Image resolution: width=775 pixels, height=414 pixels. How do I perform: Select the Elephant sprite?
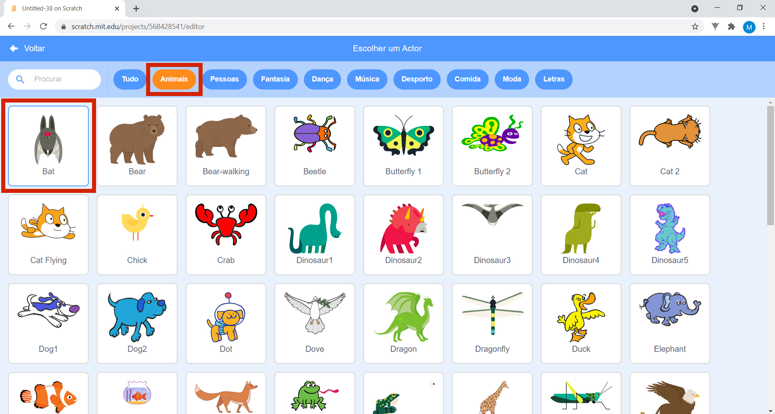pyautogui.click(x=670, y=323)
